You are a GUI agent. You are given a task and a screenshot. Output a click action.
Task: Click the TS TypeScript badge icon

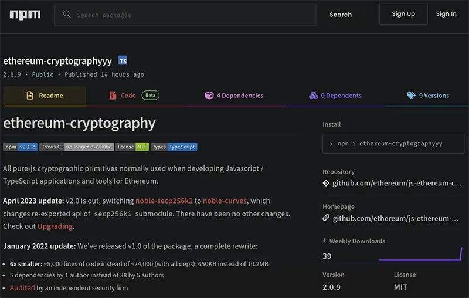[x=123, y=60]
